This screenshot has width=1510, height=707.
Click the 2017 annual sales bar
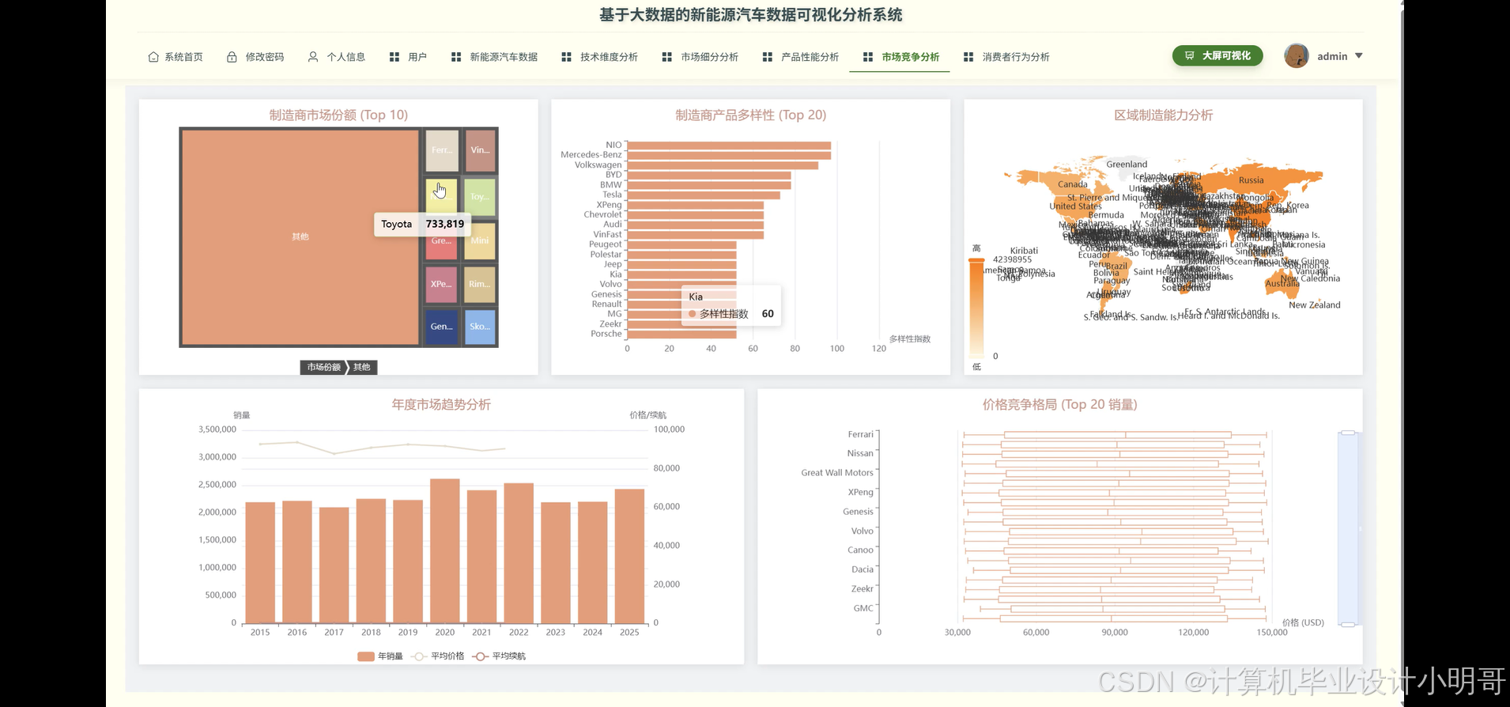pos(334,565)
